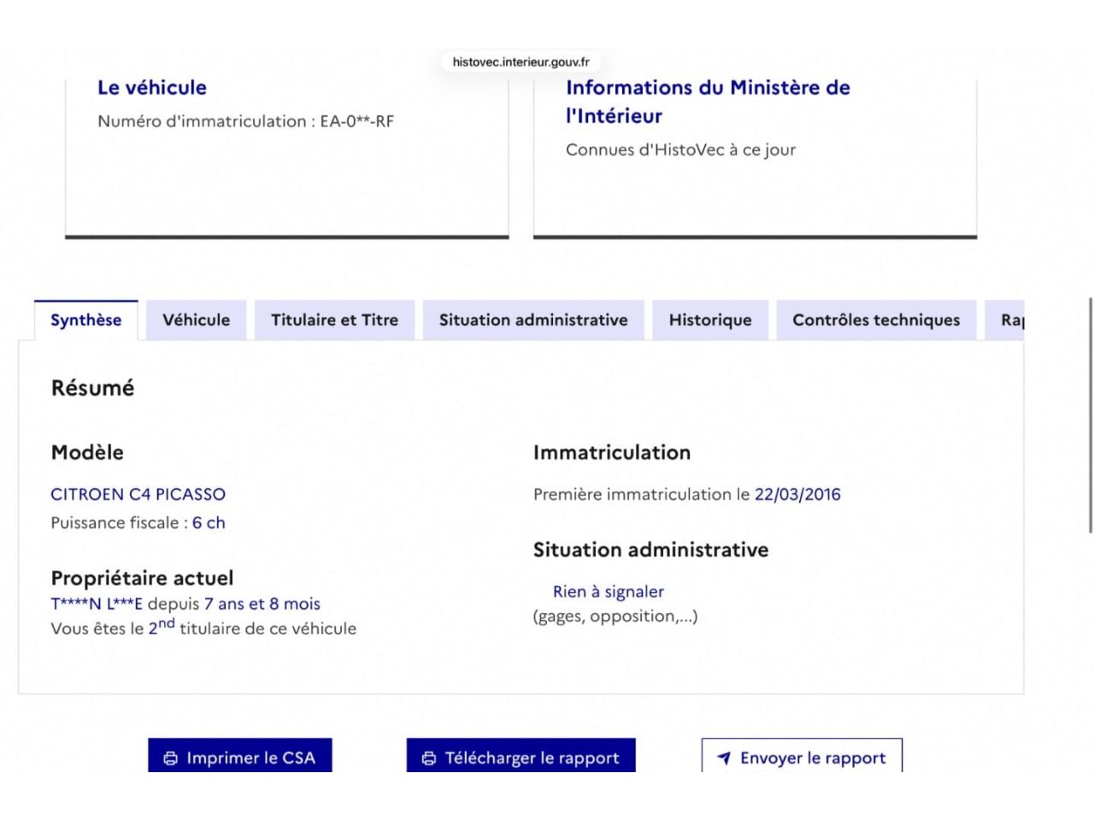Click the printer icon on Télécharger le rapport
The height and width of the screenshot is (820, 1094).
[x=429, y=758]
